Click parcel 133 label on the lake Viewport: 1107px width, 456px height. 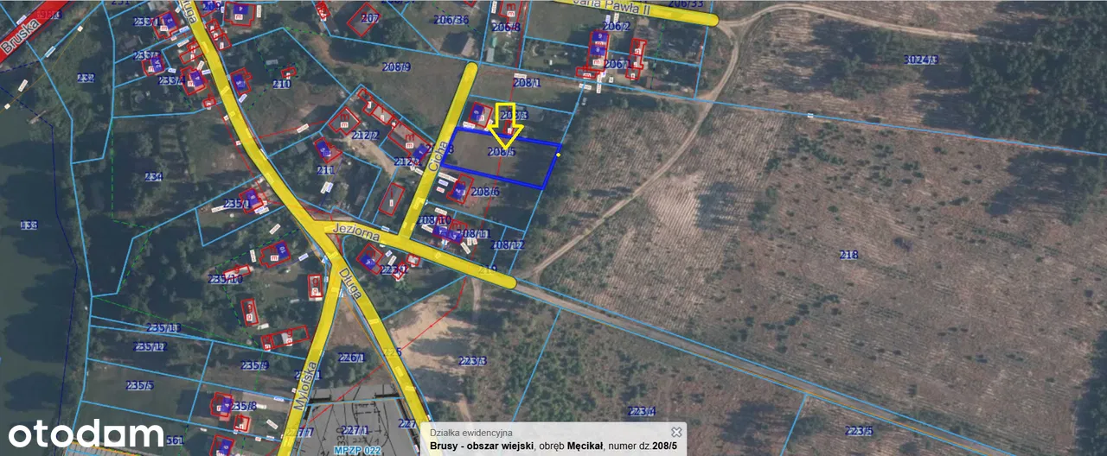(29, 225)
